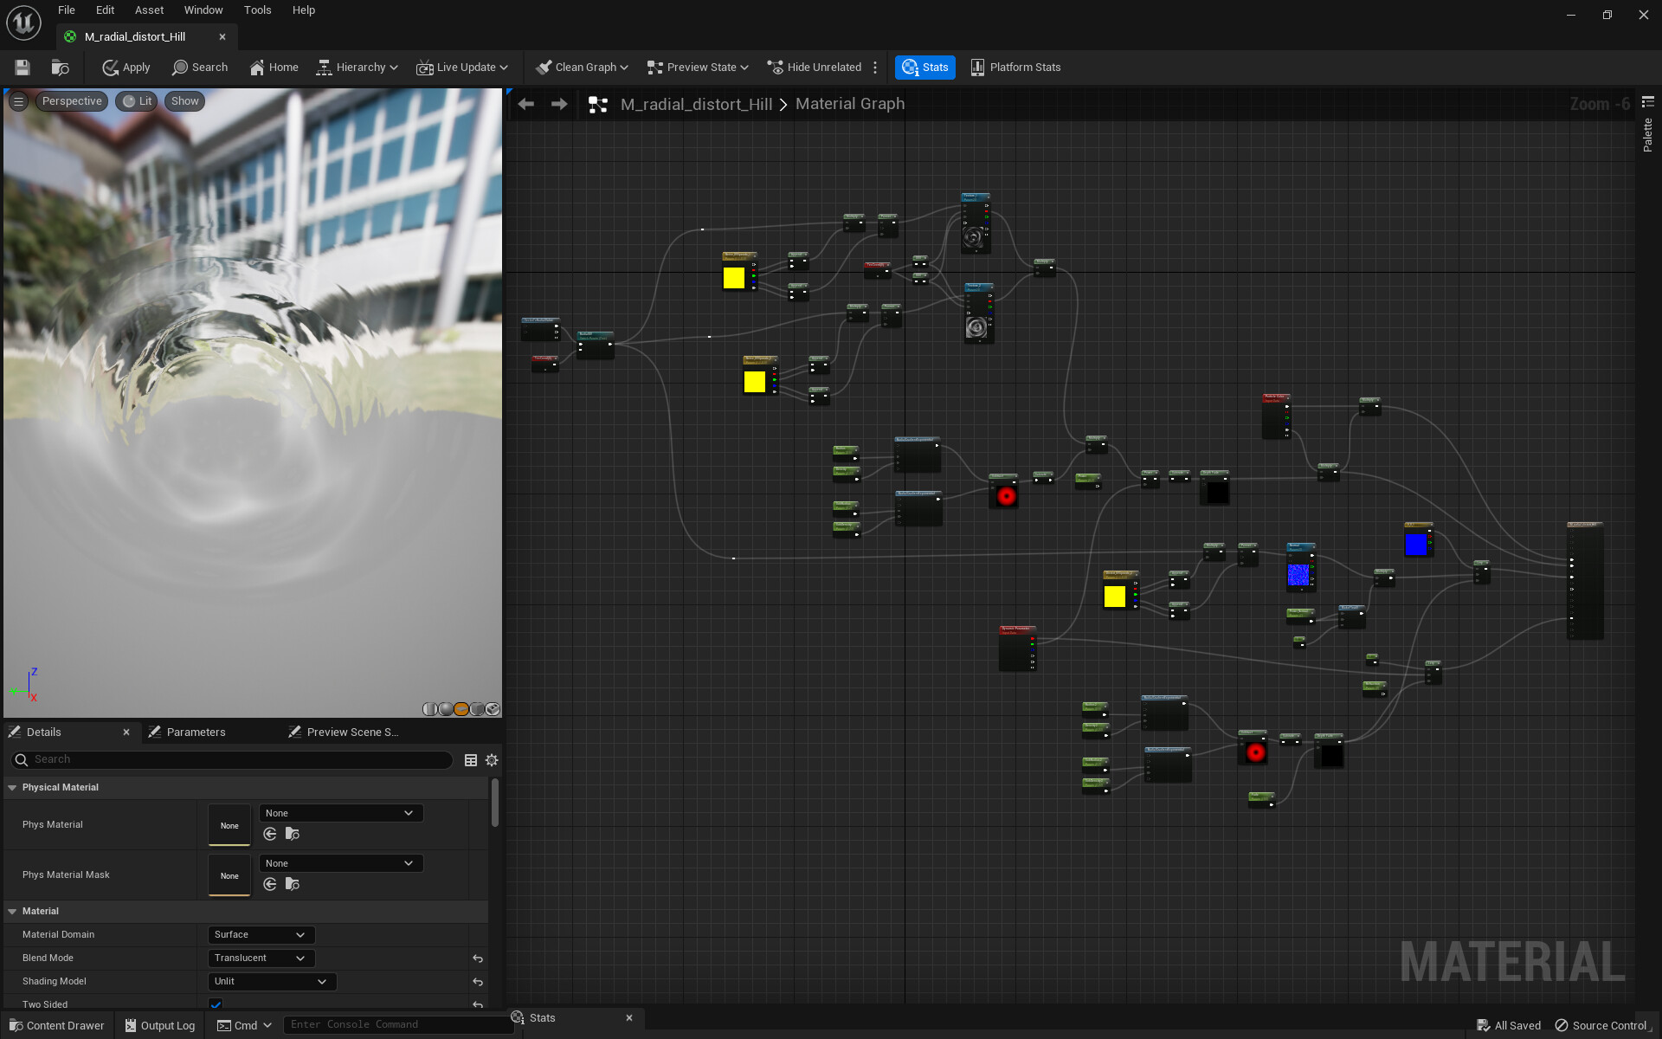Reset Blend Mode to its default value
Viewport: 1662px width, 1039px height.
point(478,958)
